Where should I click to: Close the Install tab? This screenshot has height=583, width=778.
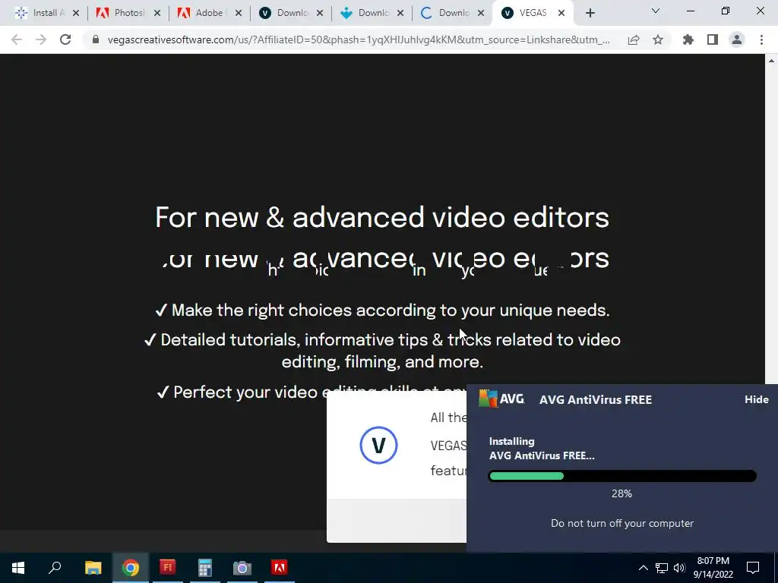(76, 14)
